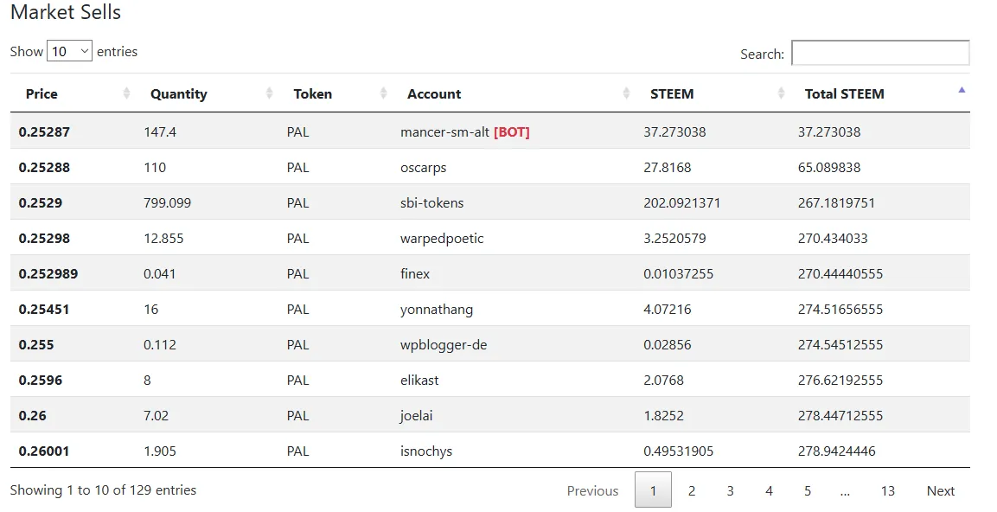Select current page 1 button
The height and width of the screenshot is (512, 997).
(653, 490)
